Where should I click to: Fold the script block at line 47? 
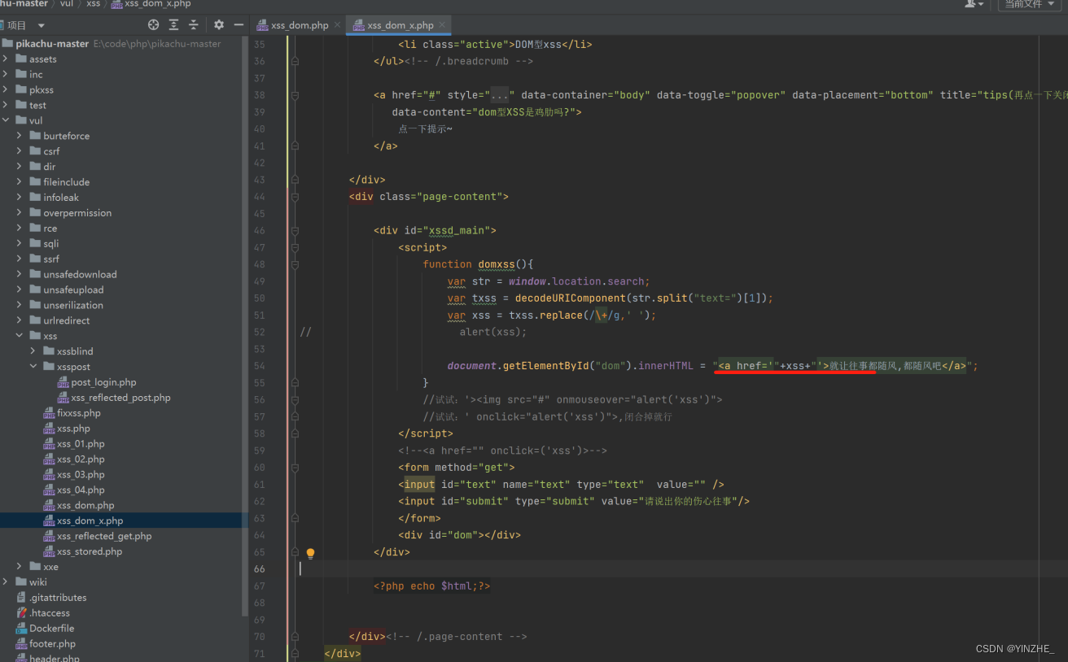pyautogui.click(x=295, y=247)
